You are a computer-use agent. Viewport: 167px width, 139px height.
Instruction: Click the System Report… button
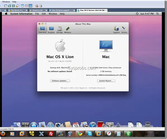pos(106,81)
